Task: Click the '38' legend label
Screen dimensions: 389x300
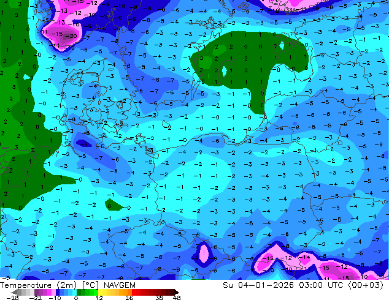Action: 160,298
